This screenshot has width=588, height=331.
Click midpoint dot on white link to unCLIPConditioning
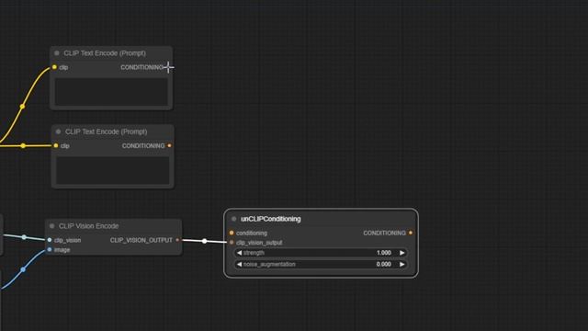[x=204, y=241]
